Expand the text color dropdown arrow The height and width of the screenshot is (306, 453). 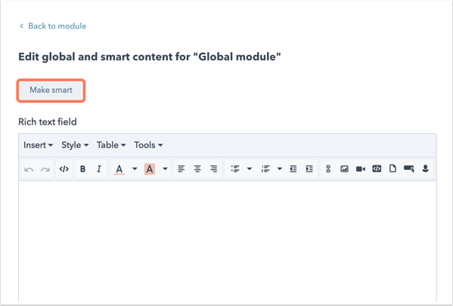point(135,168)
